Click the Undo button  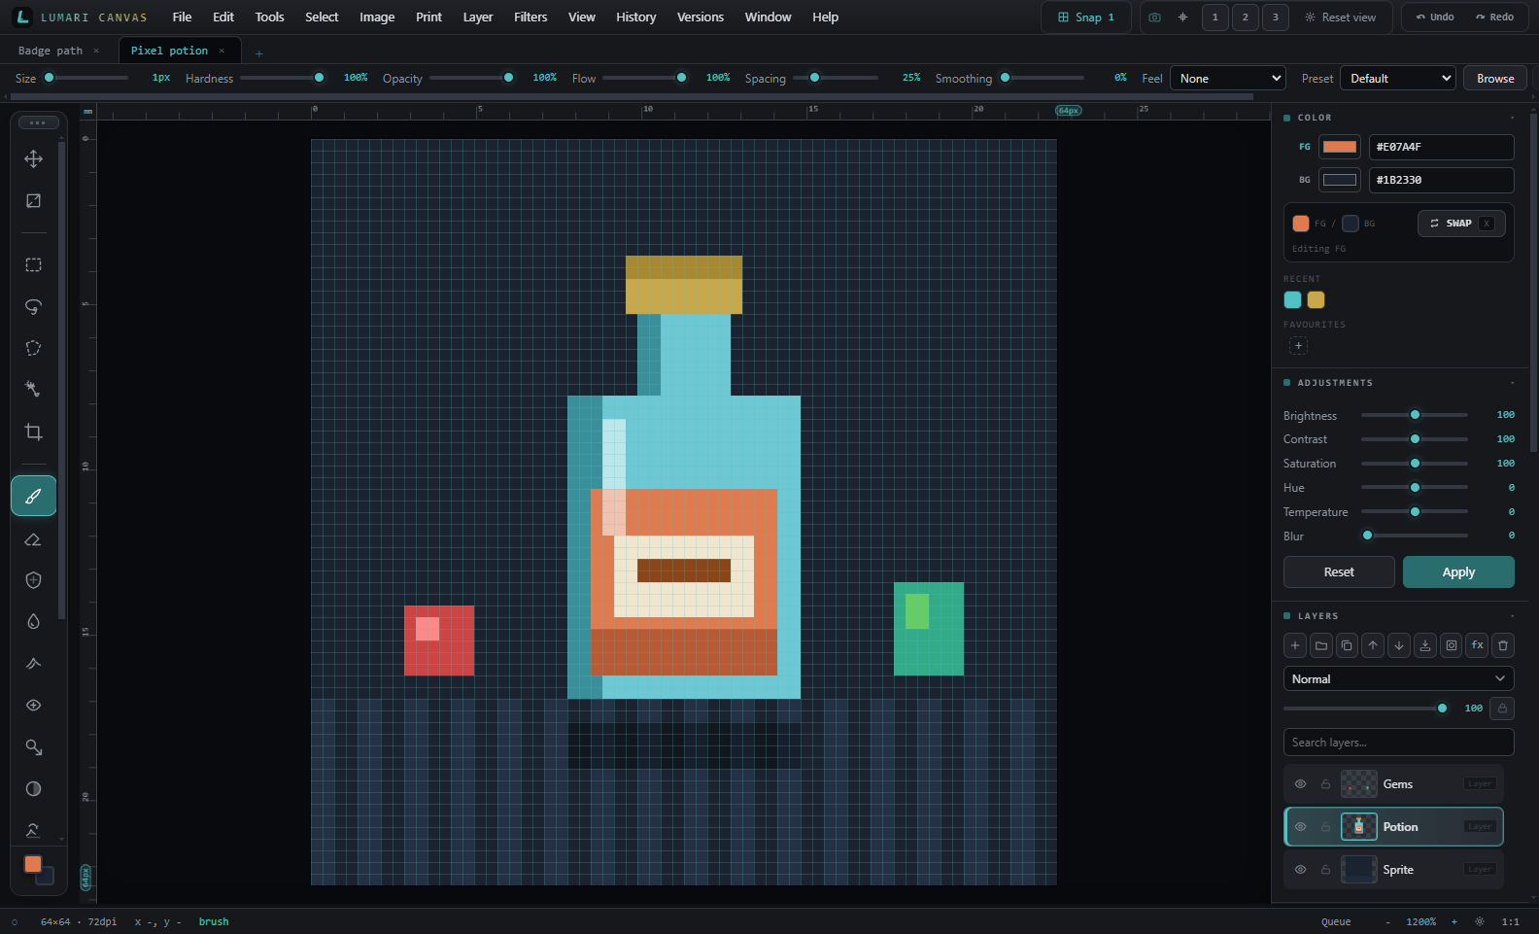(1435, 17)
